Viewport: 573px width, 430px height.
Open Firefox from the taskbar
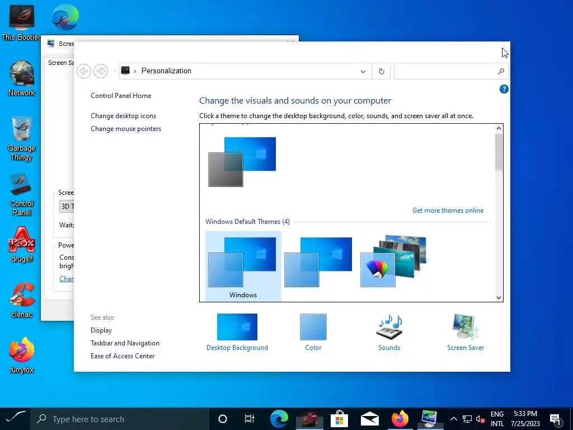(x=400, y=419)
